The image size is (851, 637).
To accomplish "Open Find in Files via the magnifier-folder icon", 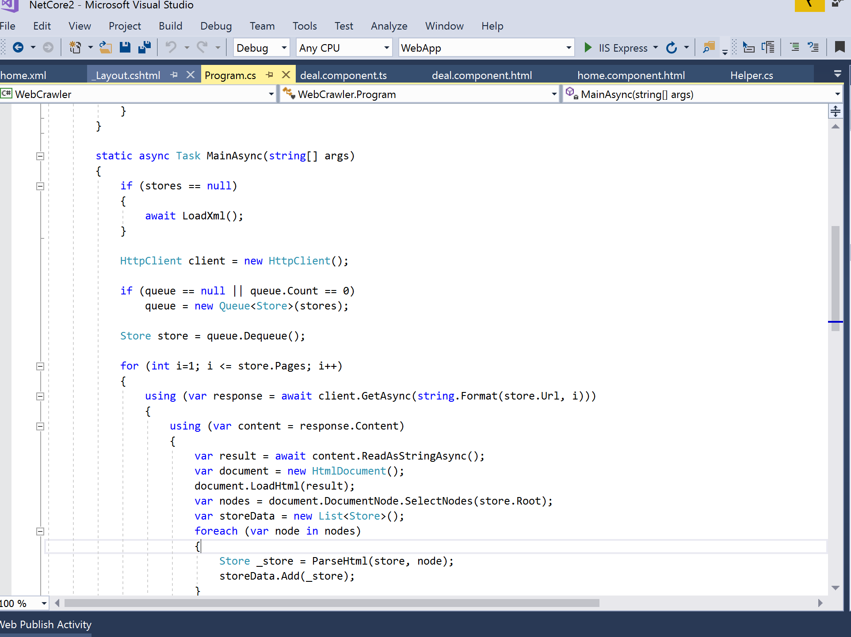I will [x=709, y=47].
